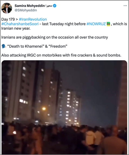This screenshot has width=129, height=155.
Task: Click the blue verified badge icon
Action: click(x=55, y=6)
